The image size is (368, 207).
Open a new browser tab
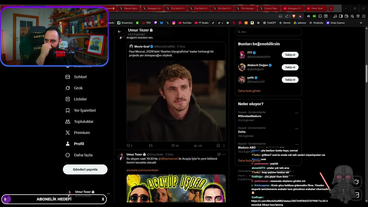[331, 8]
